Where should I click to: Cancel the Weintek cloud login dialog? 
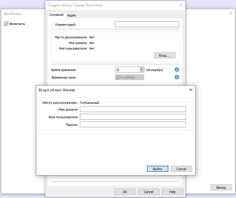181,169
